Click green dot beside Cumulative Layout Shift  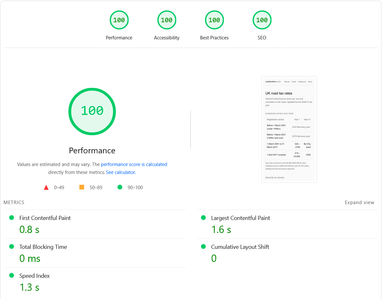pyautogui.click(x=204, y=247)
